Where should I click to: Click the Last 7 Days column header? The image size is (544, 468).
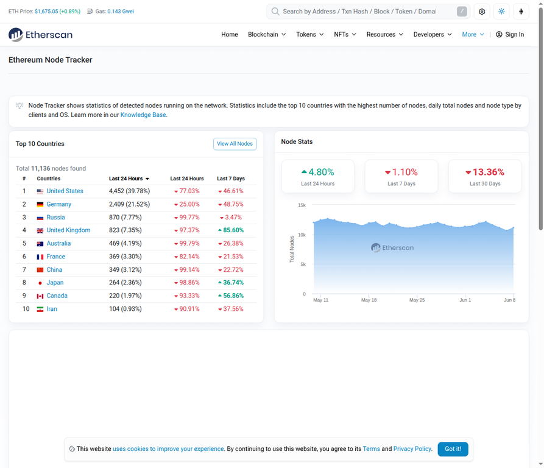231,179
